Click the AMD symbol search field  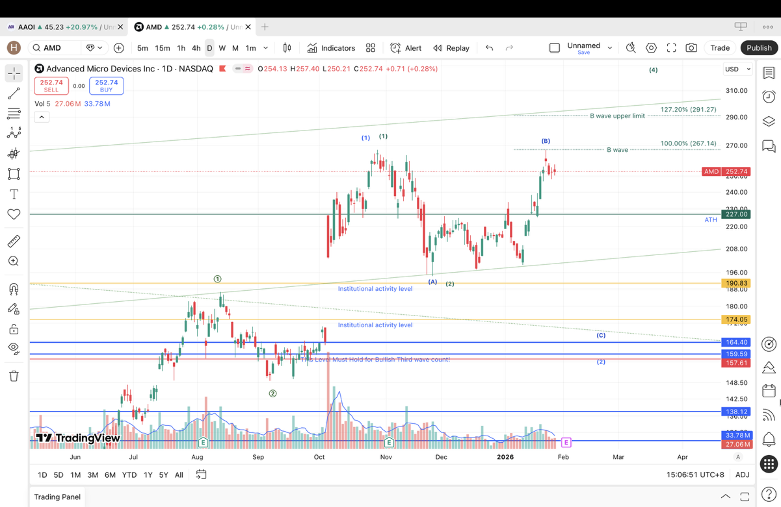point(55,48)
